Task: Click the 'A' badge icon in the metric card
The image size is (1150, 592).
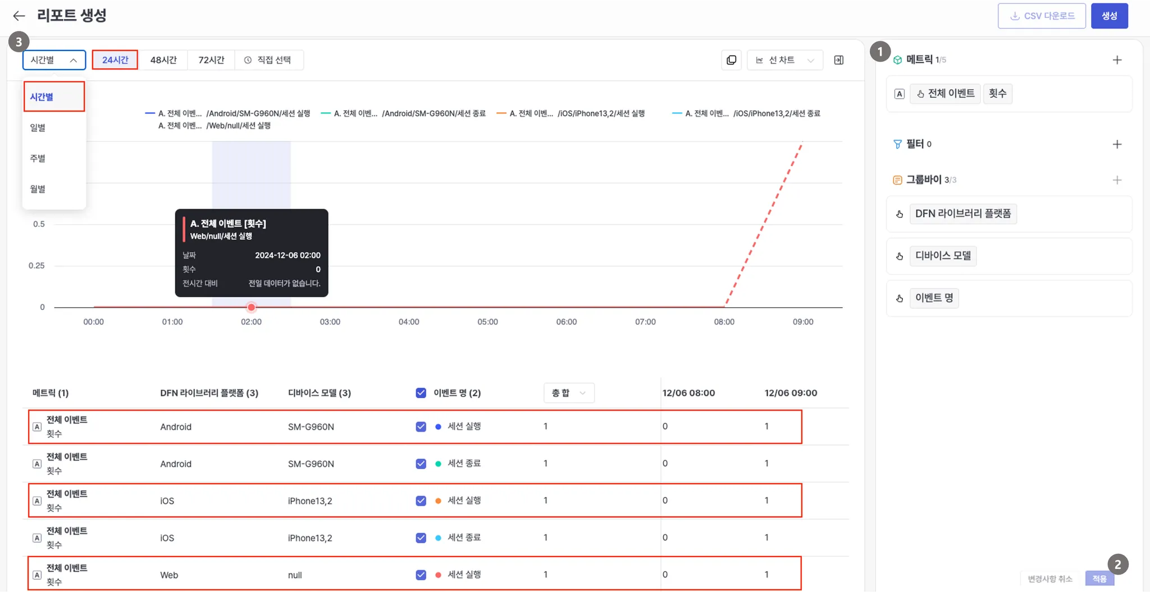Action: coord(900,94)
